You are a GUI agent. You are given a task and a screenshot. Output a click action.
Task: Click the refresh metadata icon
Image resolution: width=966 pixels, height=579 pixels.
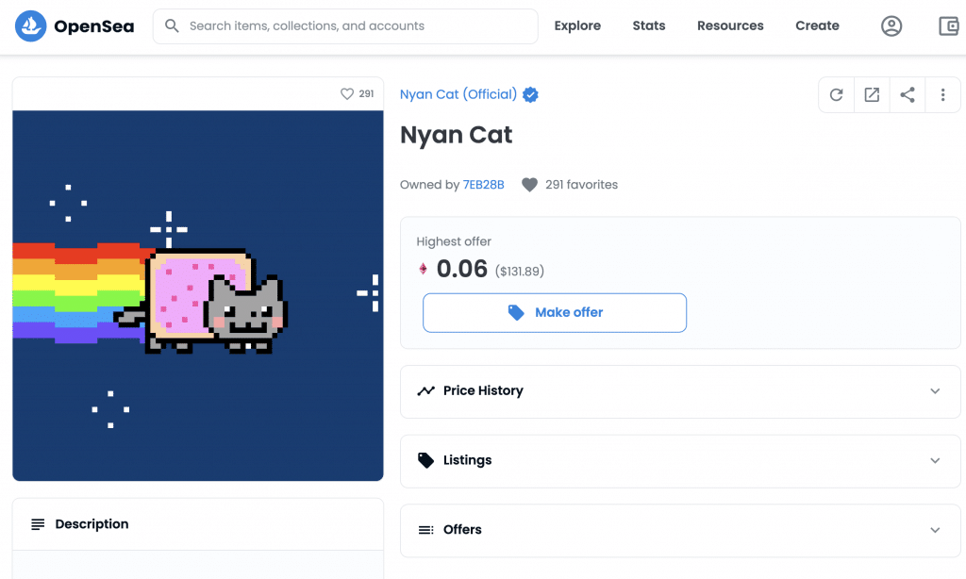(x=836, y=94)
